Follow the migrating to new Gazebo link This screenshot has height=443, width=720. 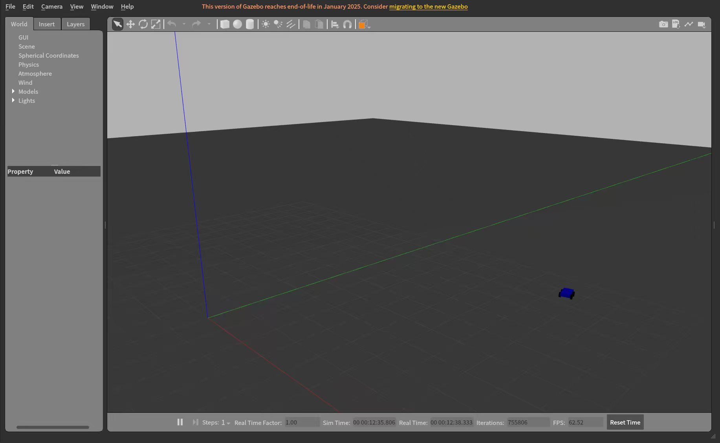(428, 7)
